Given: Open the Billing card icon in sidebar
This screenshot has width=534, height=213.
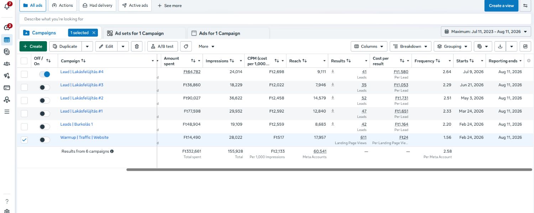Looking at the screenshot, I should 7,88.
